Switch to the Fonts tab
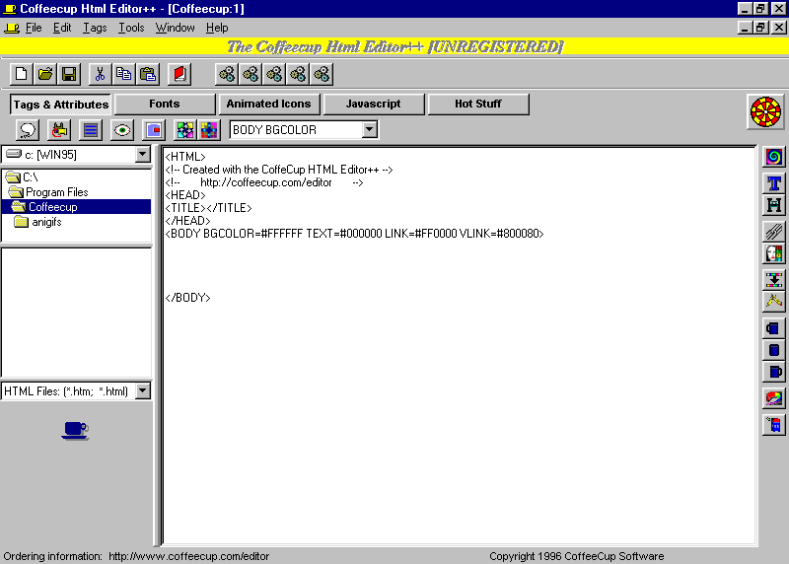This screenshot has height=564, width=789. pos(165,105)
